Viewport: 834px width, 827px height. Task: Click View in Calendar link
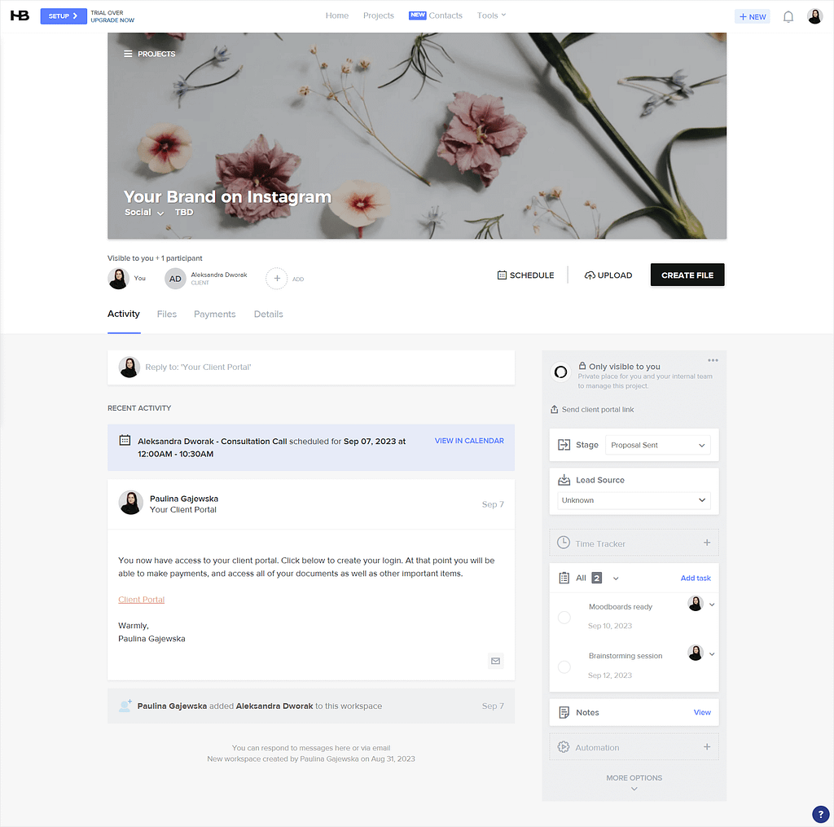click(x=469, y=441)
